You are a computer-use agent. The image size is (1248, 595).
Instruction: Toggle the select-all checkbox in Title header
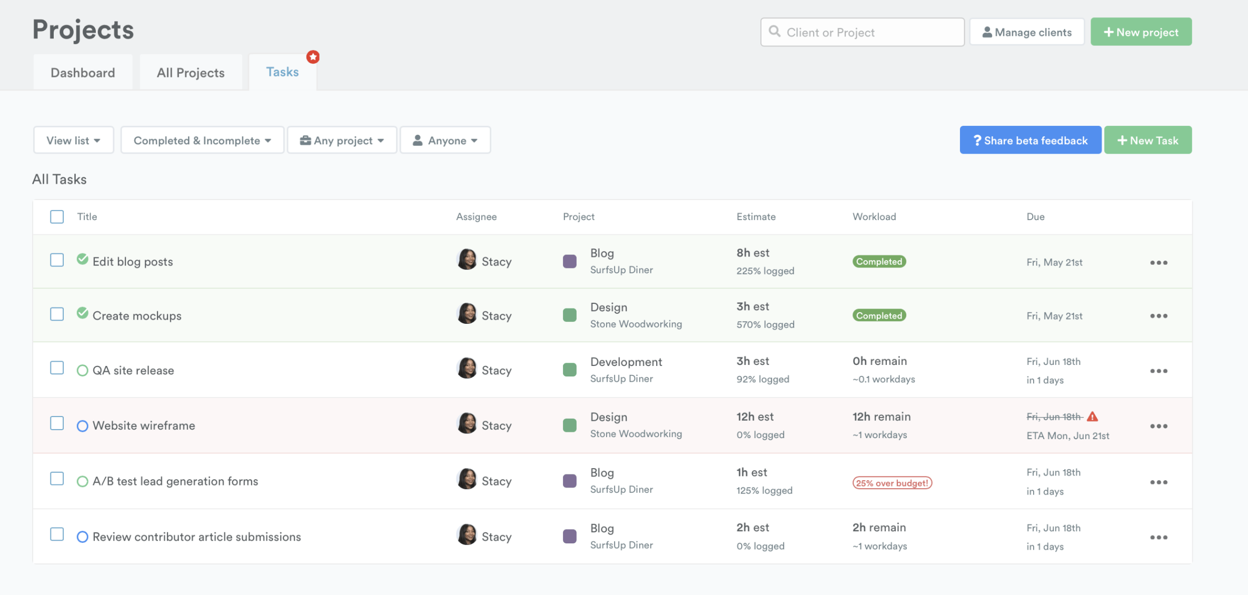click(x=57, y=217)
